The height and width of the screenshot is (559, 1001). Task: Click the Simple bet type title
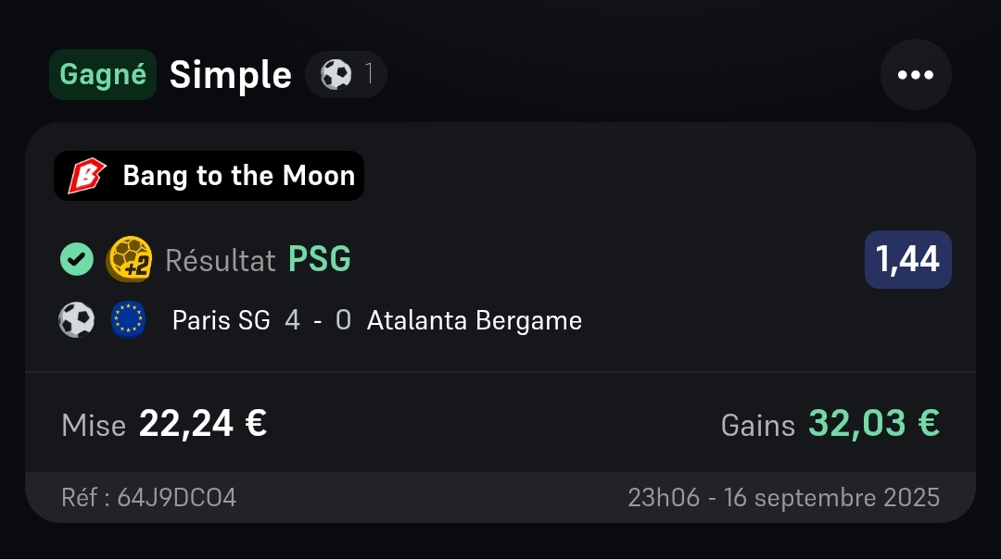coord(230,75)
